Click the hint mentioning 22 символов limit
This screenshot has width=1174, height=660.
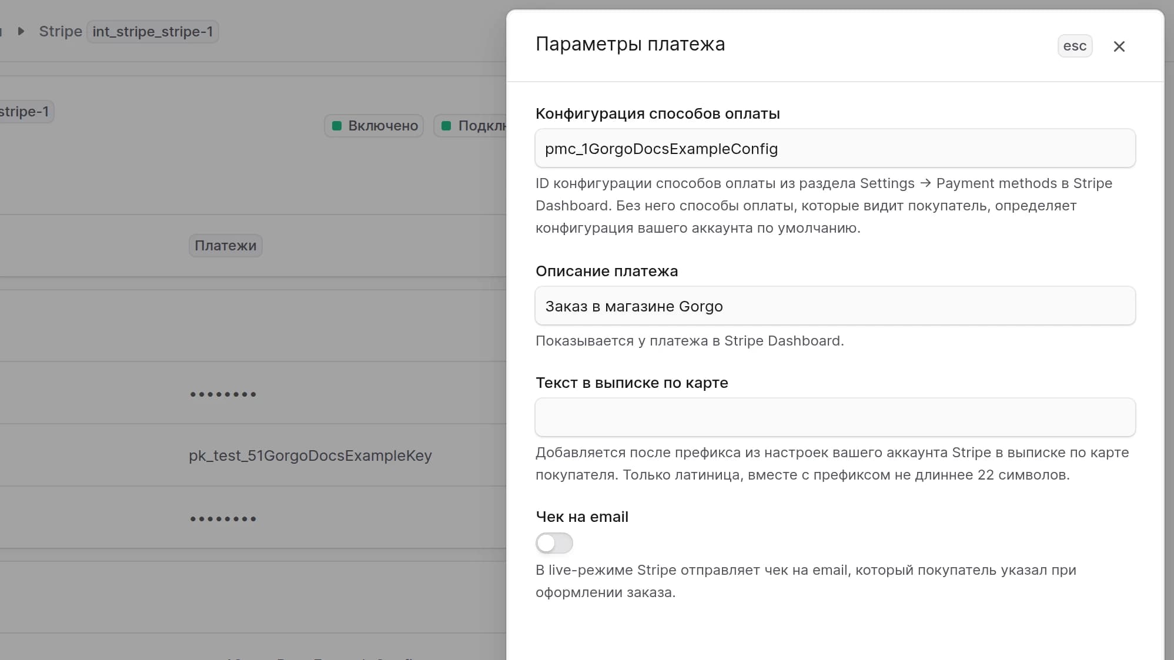(832, 464)
